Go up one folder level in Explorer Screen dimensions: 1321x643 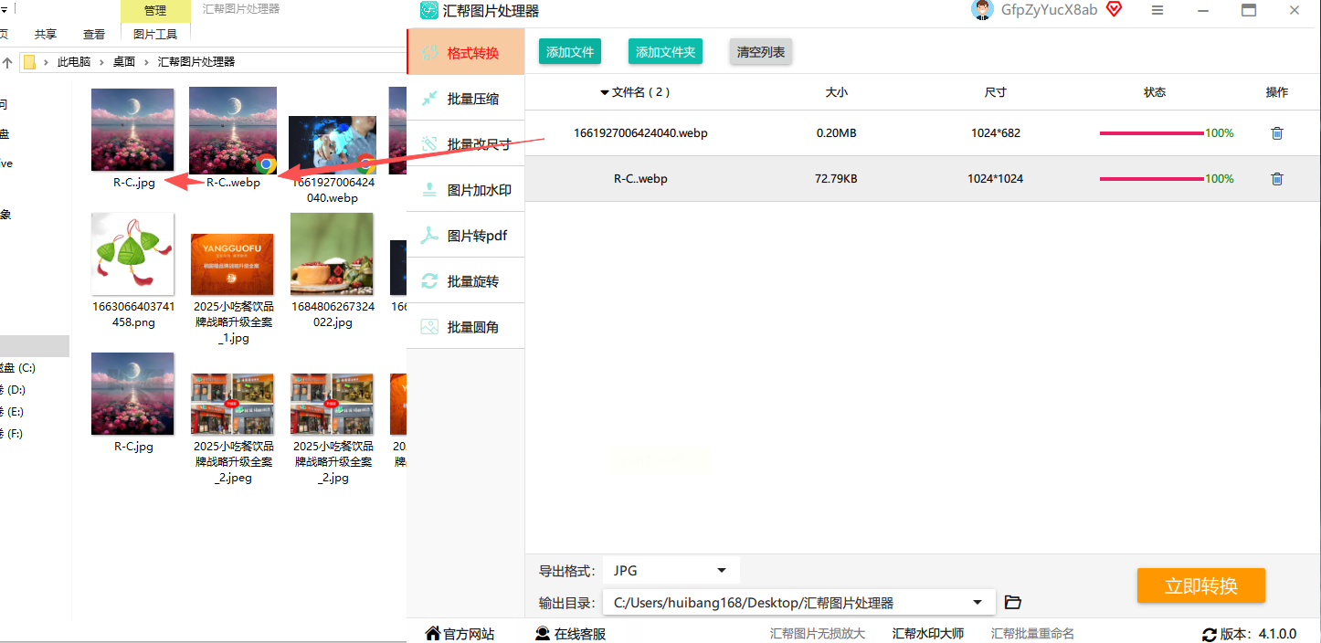click(7, 62)
